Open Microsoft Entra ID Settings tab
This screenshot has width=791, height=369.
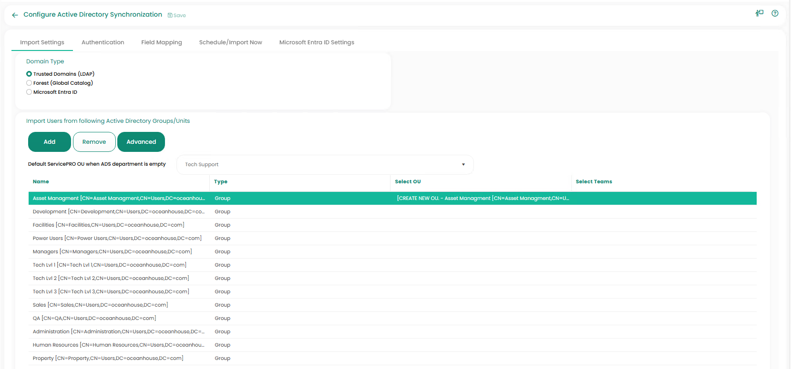click(x=317, y=42)
